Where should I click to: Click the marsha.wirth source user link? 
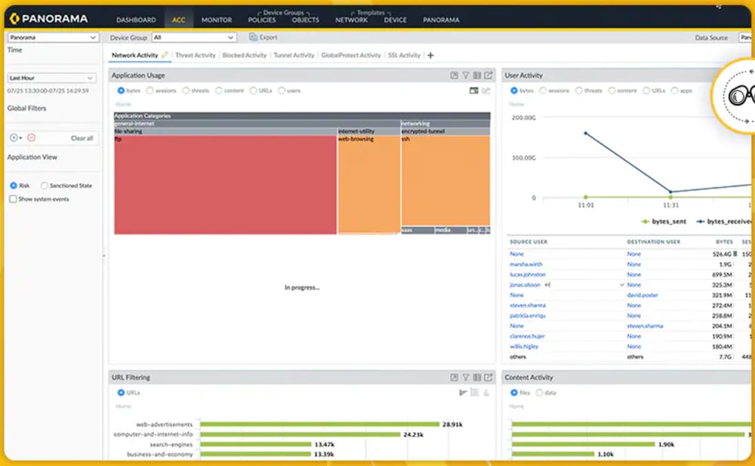(526, 265)
